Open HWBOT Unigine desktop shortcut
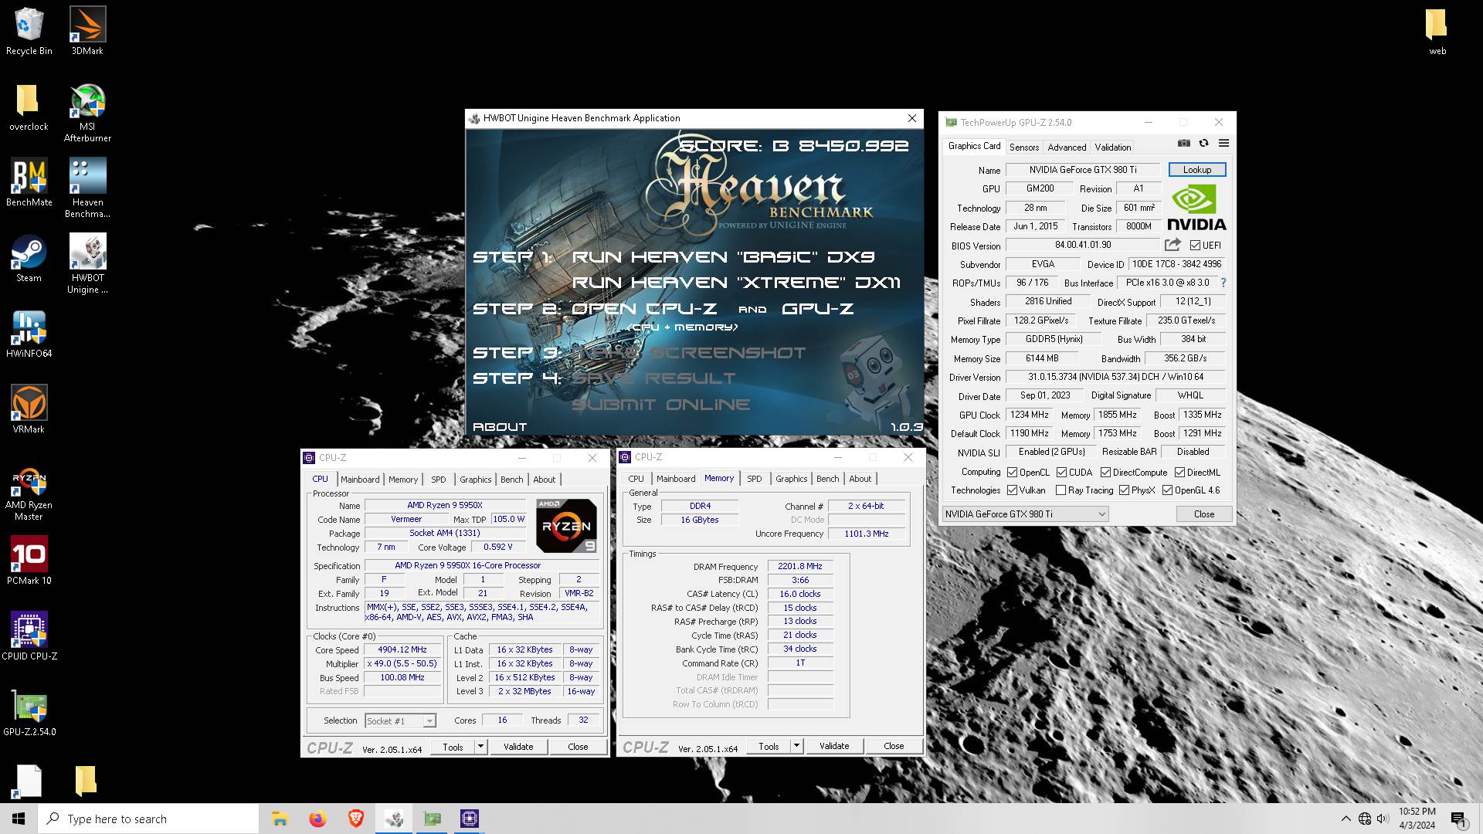1483x834 pixels. click(87, 264)
